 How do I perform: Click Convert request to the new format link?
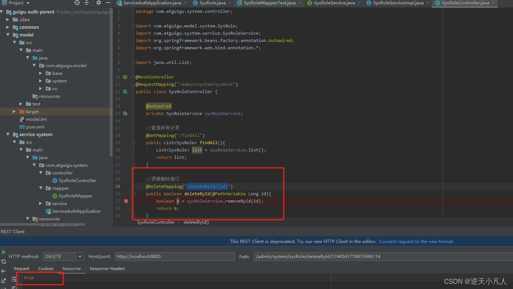tap(416, 242)
